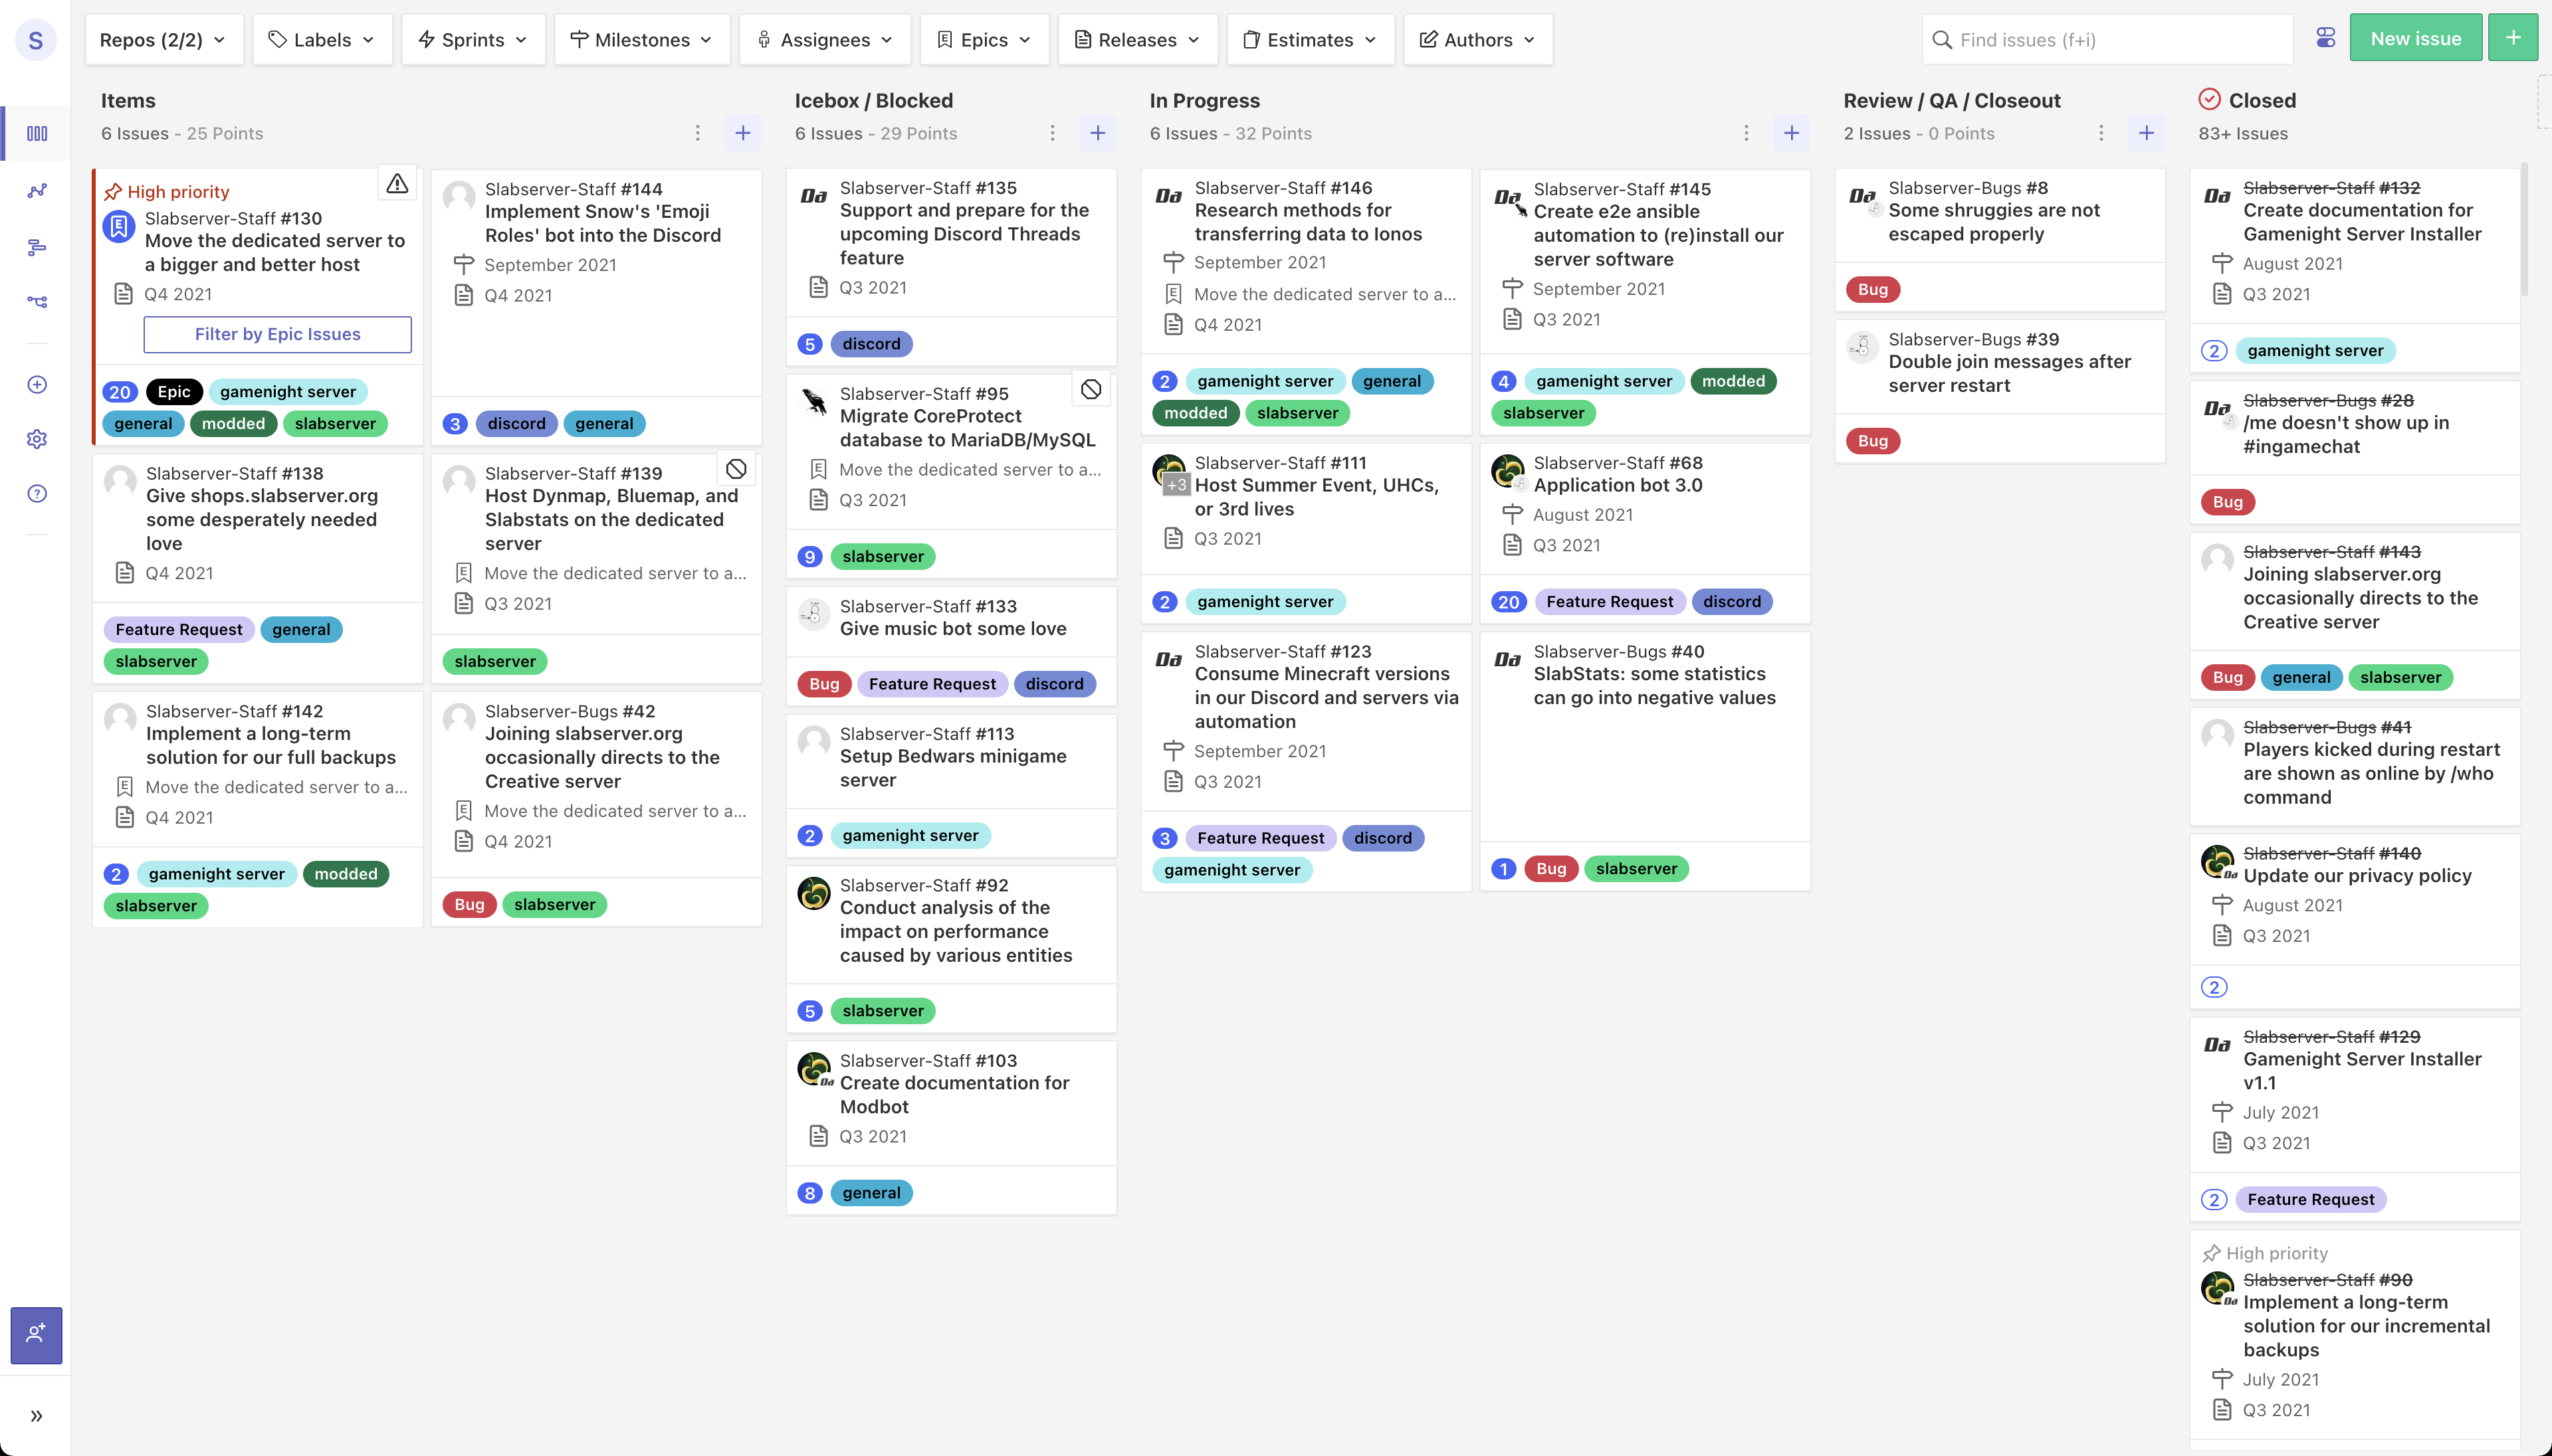This screenshot has height=1456, width=2552.
Task: Click blocked icon on issue #95
Action: click(x=1091, y=389)
